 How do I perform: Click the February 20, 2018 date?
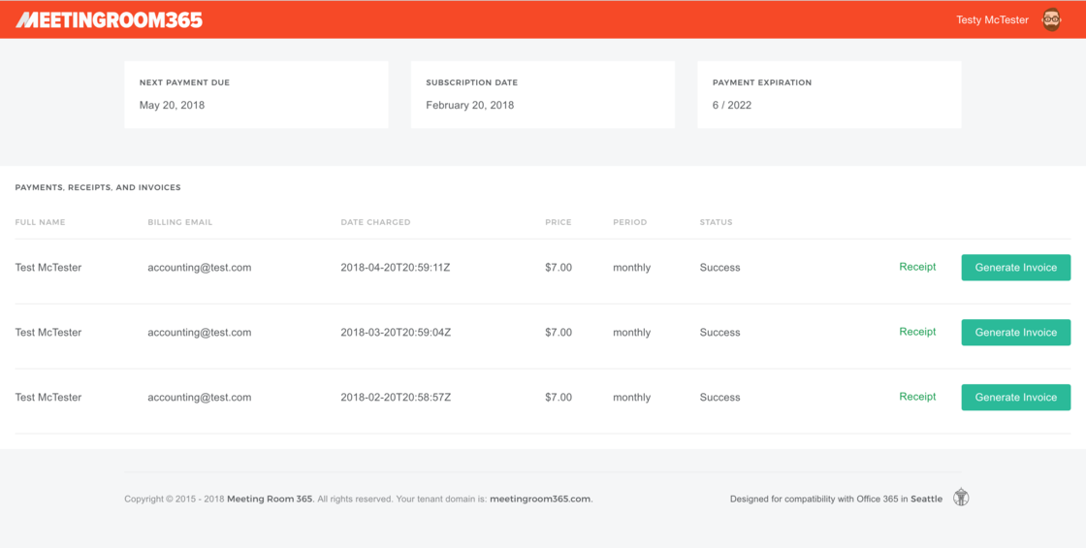point(469,106)
